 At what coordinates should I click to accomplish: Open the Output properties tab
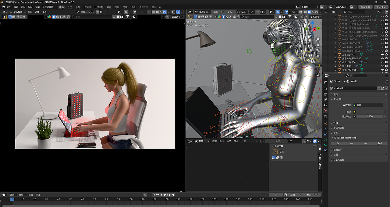point(325,94)
